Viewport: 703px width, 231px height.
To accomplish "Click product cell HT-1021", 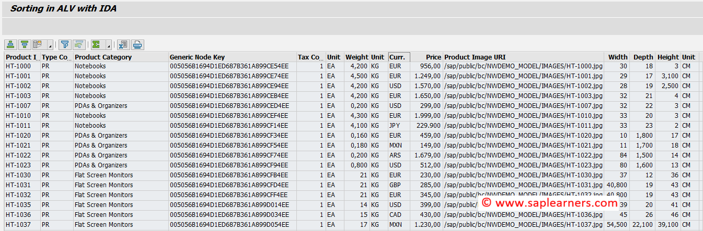I will coord(22,145).
